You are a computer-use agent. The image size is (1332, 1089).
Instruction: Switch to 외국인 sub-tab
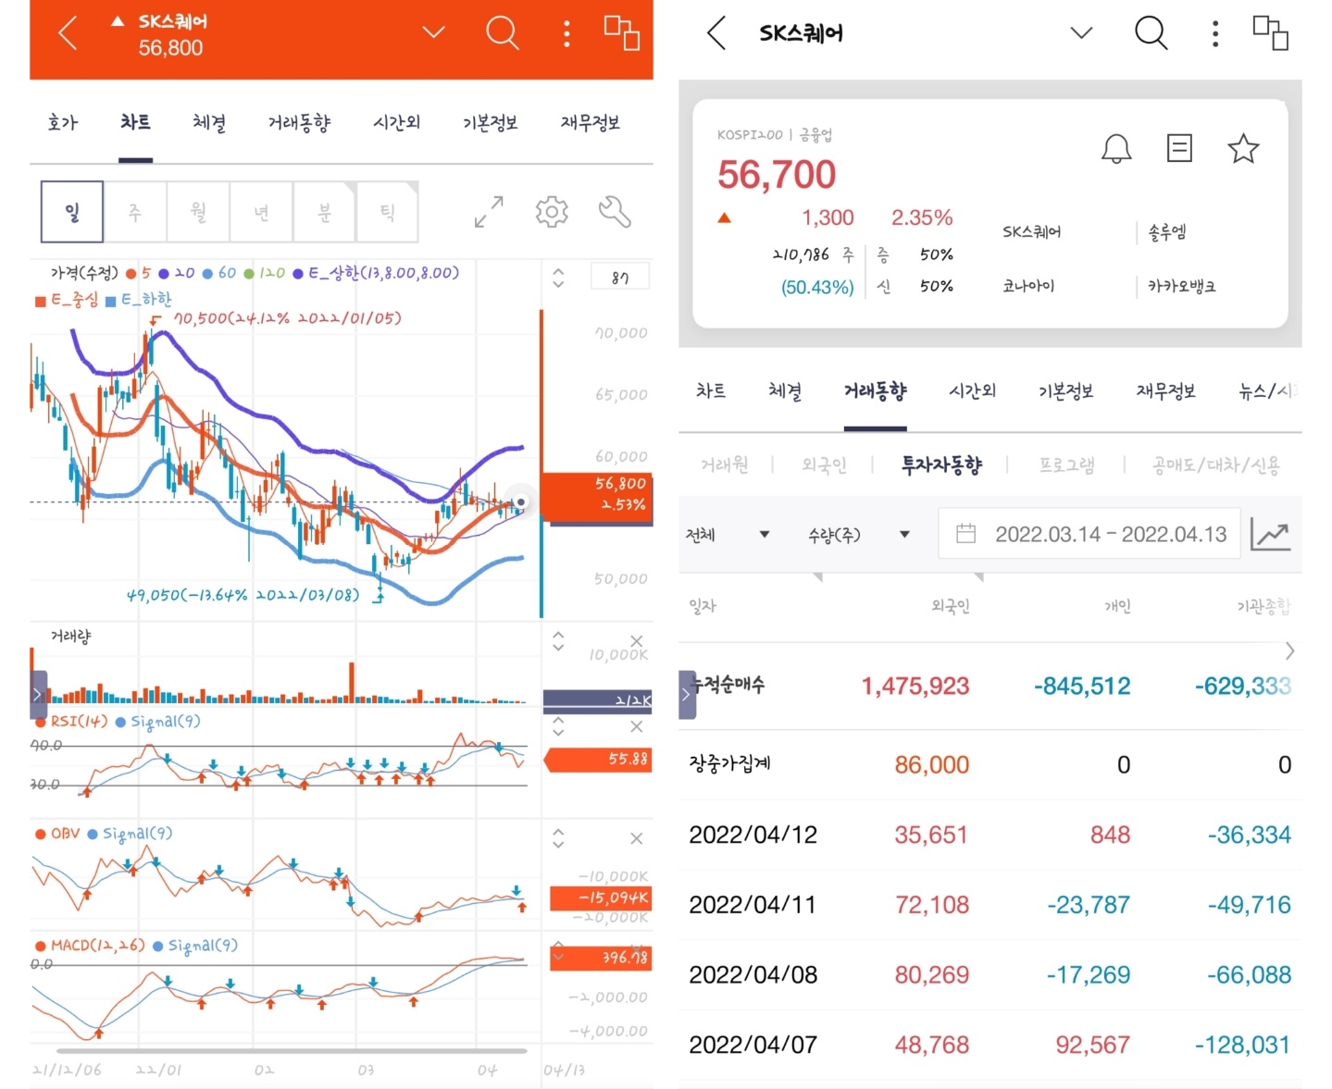[x=824, y=464]
